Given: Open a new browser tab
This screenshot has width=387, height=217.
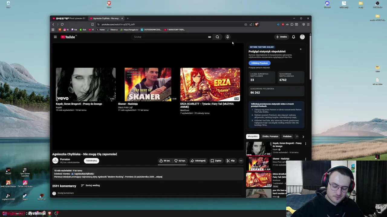Looking at the screenshot, I should coord(128,18).
